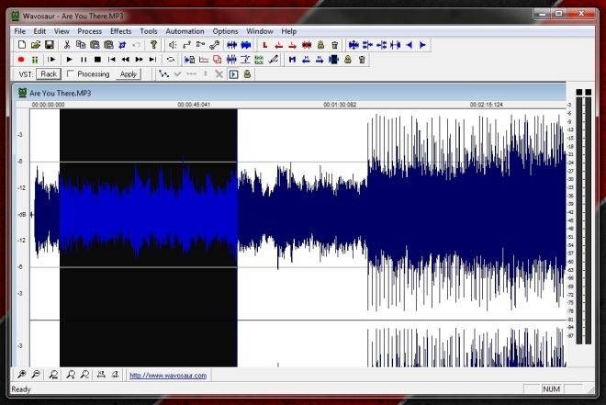Click the red L loop marker icon
The image size is (606, 405).
click(x=264, y=45)
